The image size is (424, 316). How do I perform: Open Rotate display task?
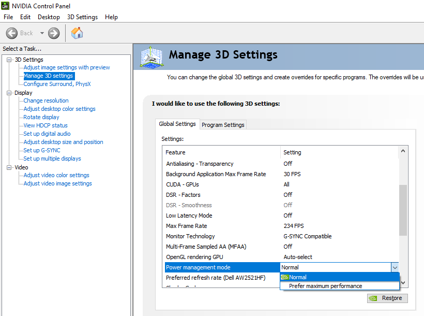point(41,117)
